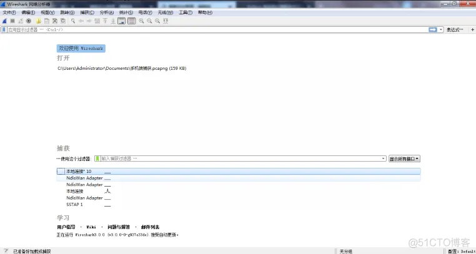Click the save capture file icon
The height and width of the screenshot is (254, 476).
click(47, 21)
